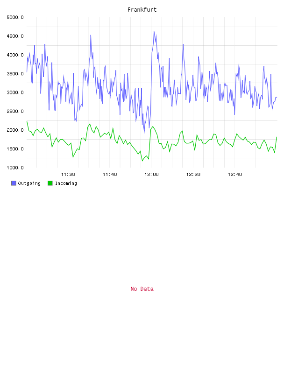Click the 1500.0 y-axis label
This screenshot has width=284, height=381.
click(x=15, y=149)
